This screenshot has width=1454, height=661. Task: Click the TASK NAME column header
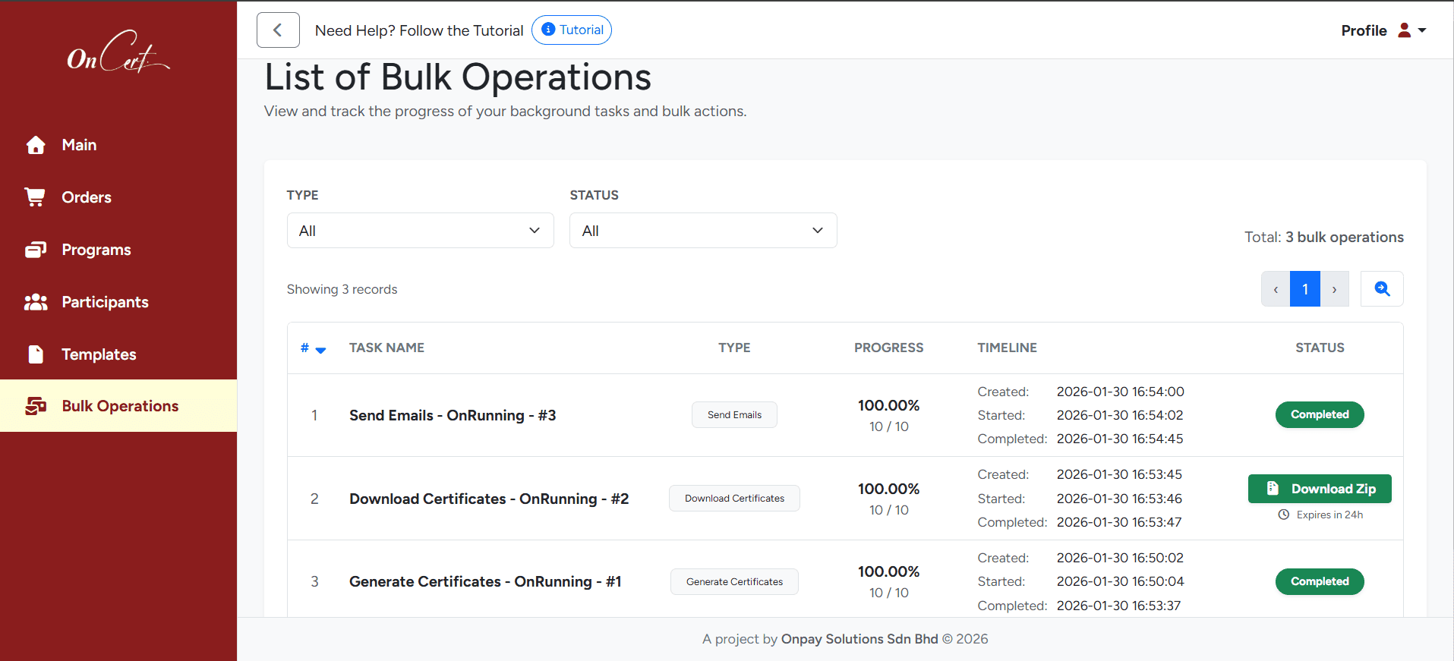[x=386, y=348]
